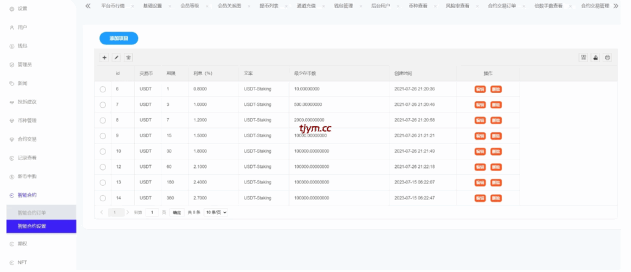Open the column filter icon above table
This screenshot has width=631, height=272.
point(583,57)
